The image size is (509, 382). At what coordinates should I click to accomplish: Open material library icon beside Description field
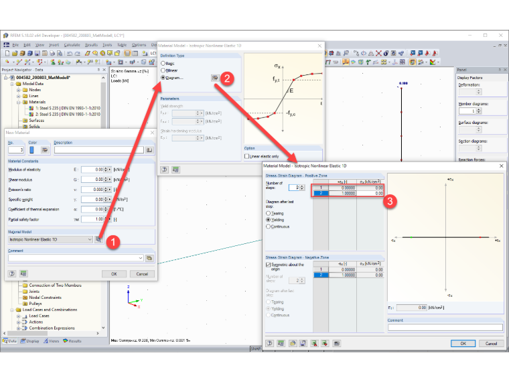[149, 149]
